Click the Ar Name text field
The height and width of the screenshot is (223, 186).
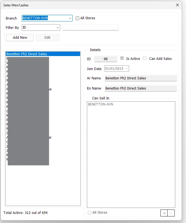[x=141, y=78]
